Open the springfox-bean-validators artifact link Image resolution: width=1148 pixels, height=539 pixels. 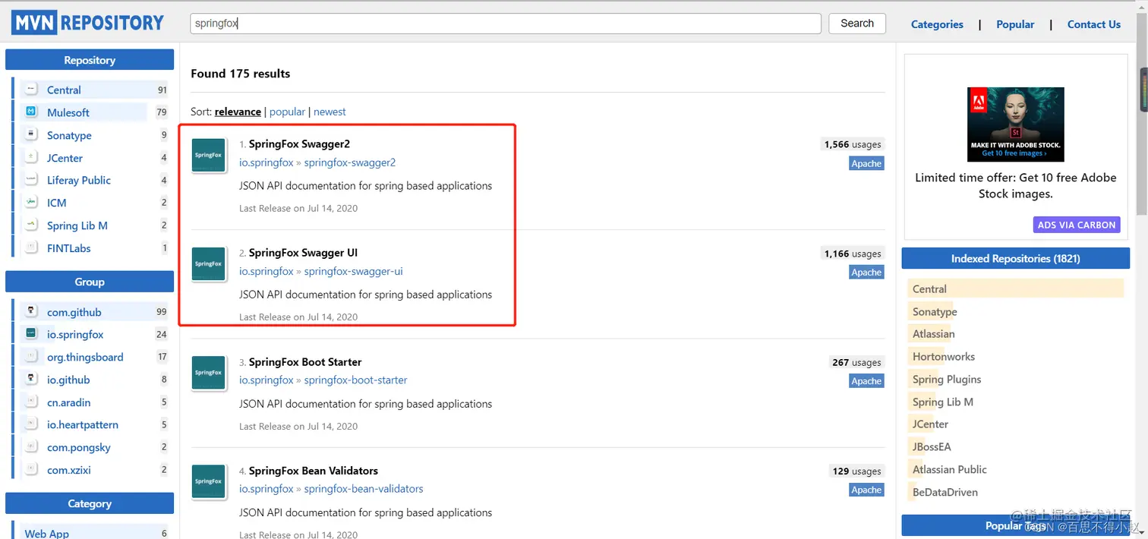pos(364,489)
